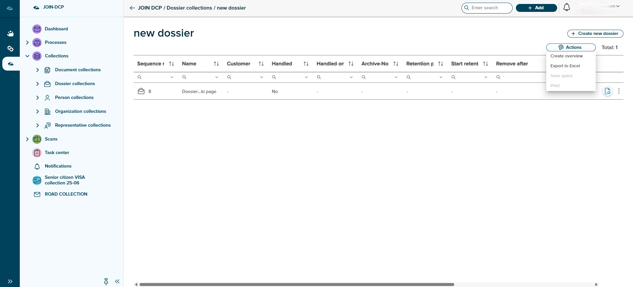Collapse the Collections tree node
Screen dimensions: 633x287
click(x=27, y=56)
